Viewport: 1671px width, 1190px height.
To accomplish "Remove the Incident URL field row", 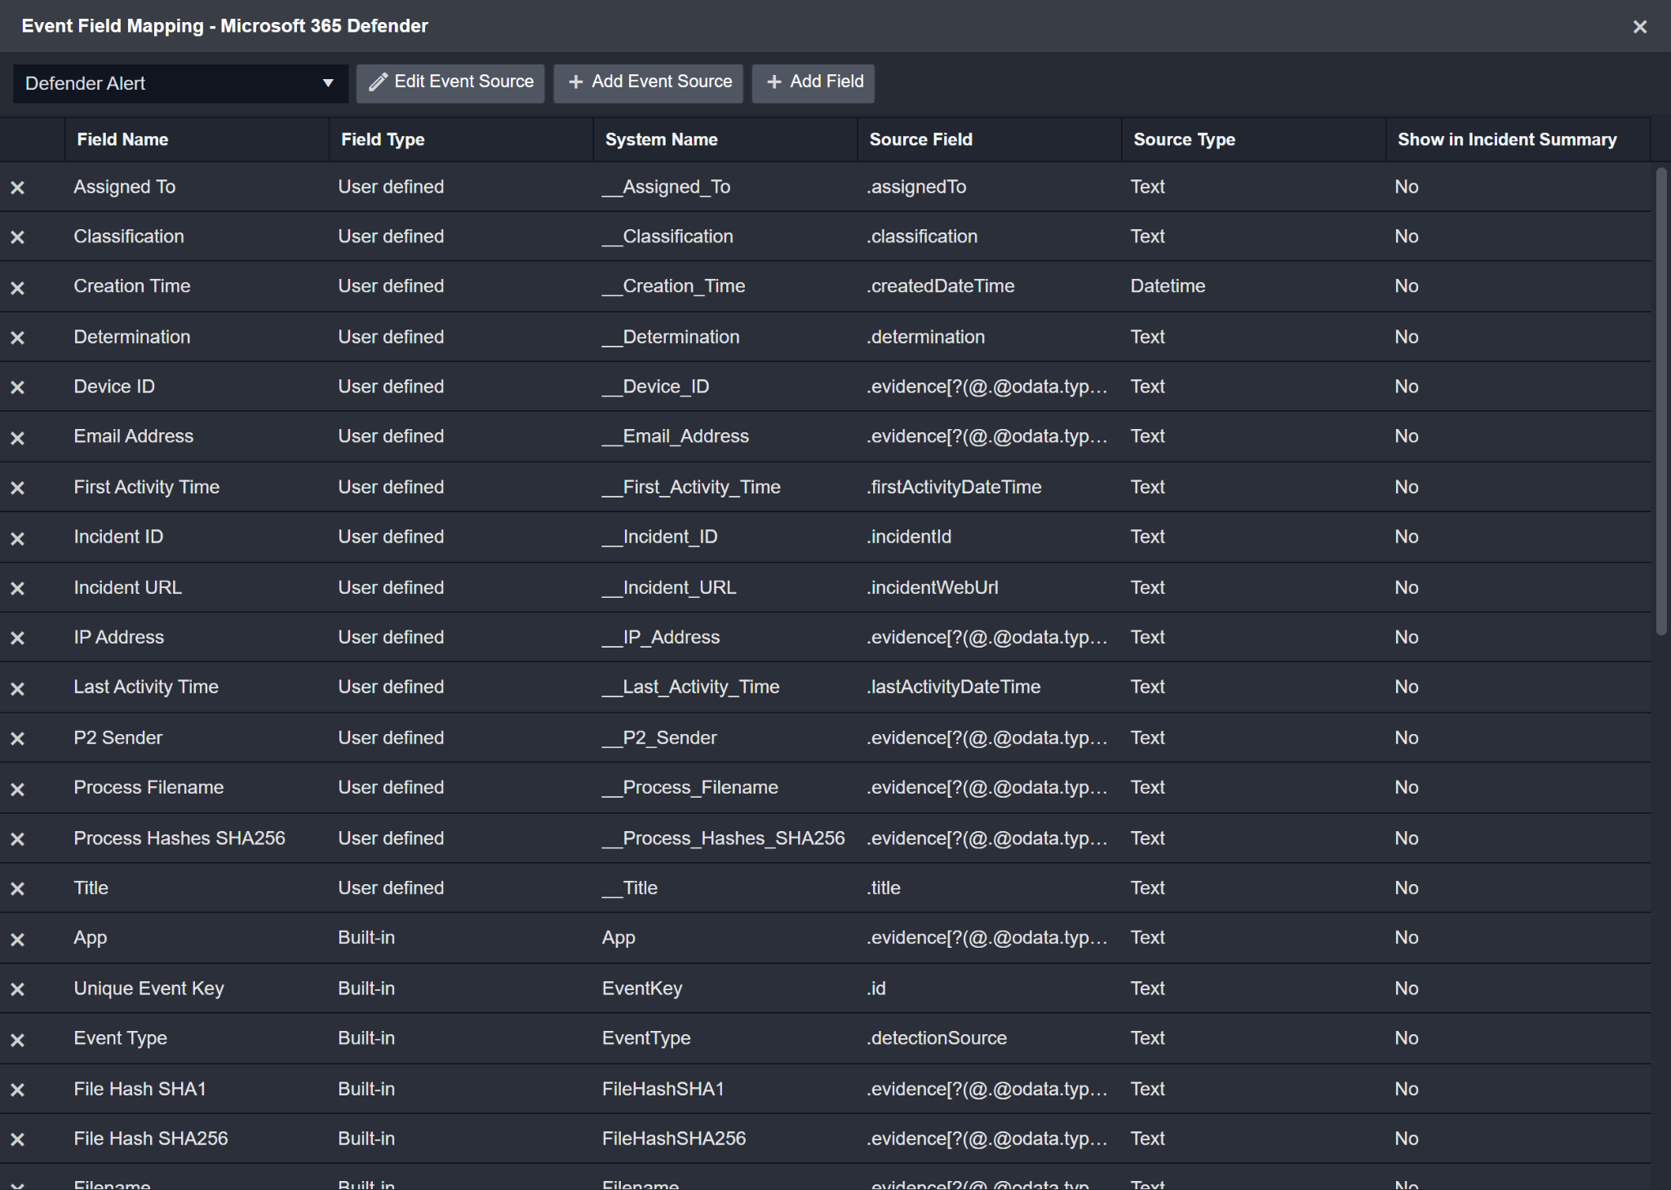I will [x=17, y=588].
